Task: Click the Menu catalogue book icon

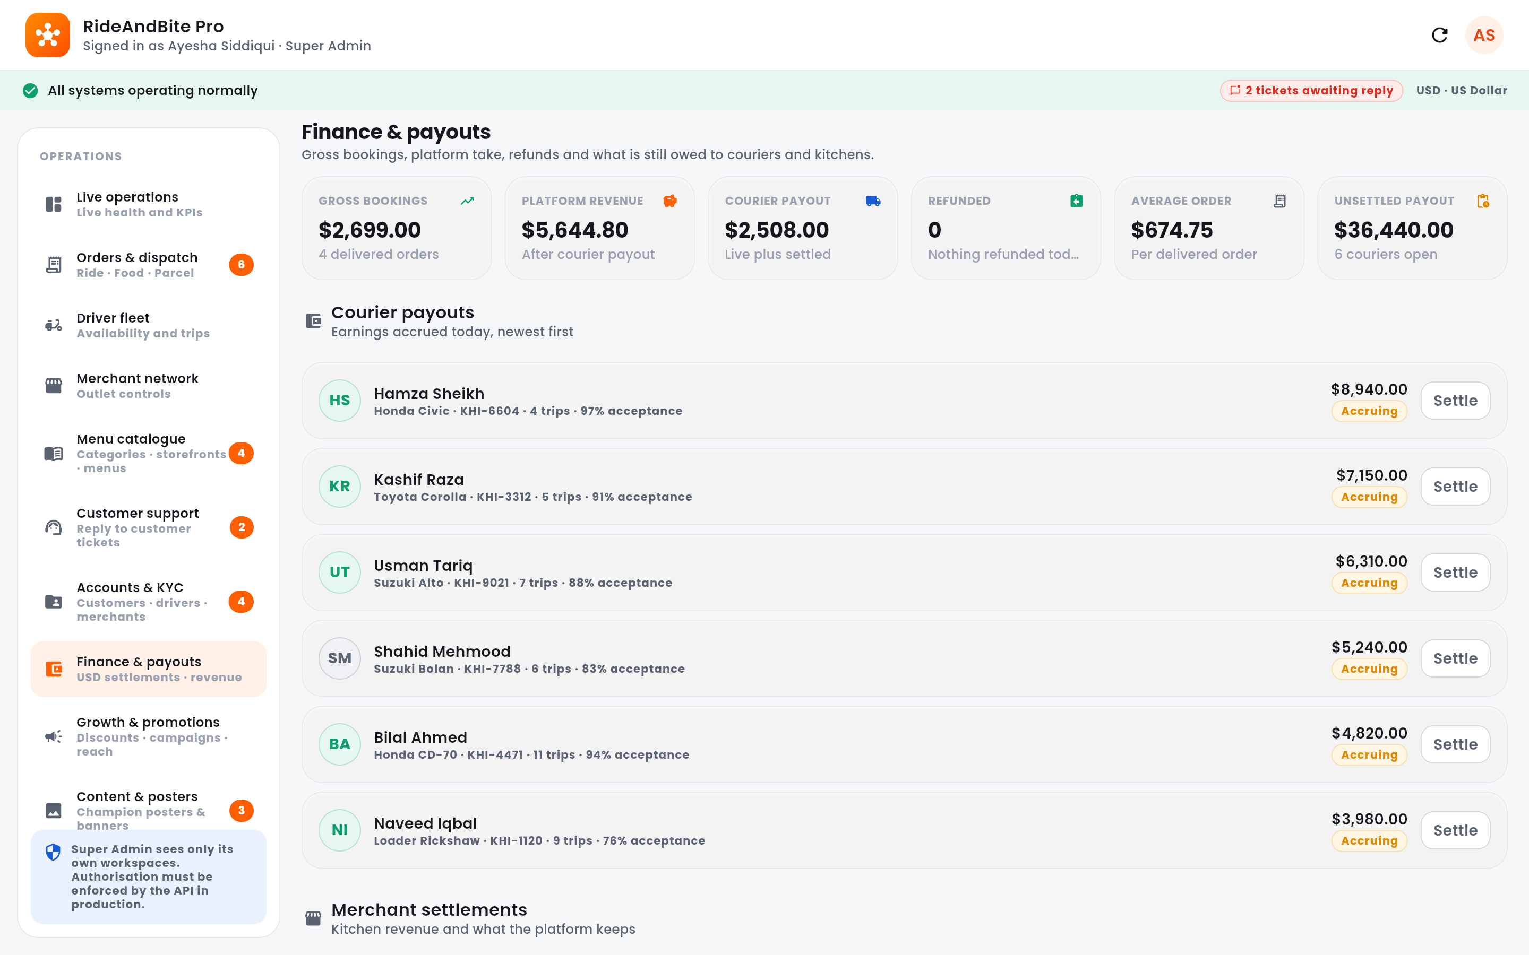Action: [54, 453]
